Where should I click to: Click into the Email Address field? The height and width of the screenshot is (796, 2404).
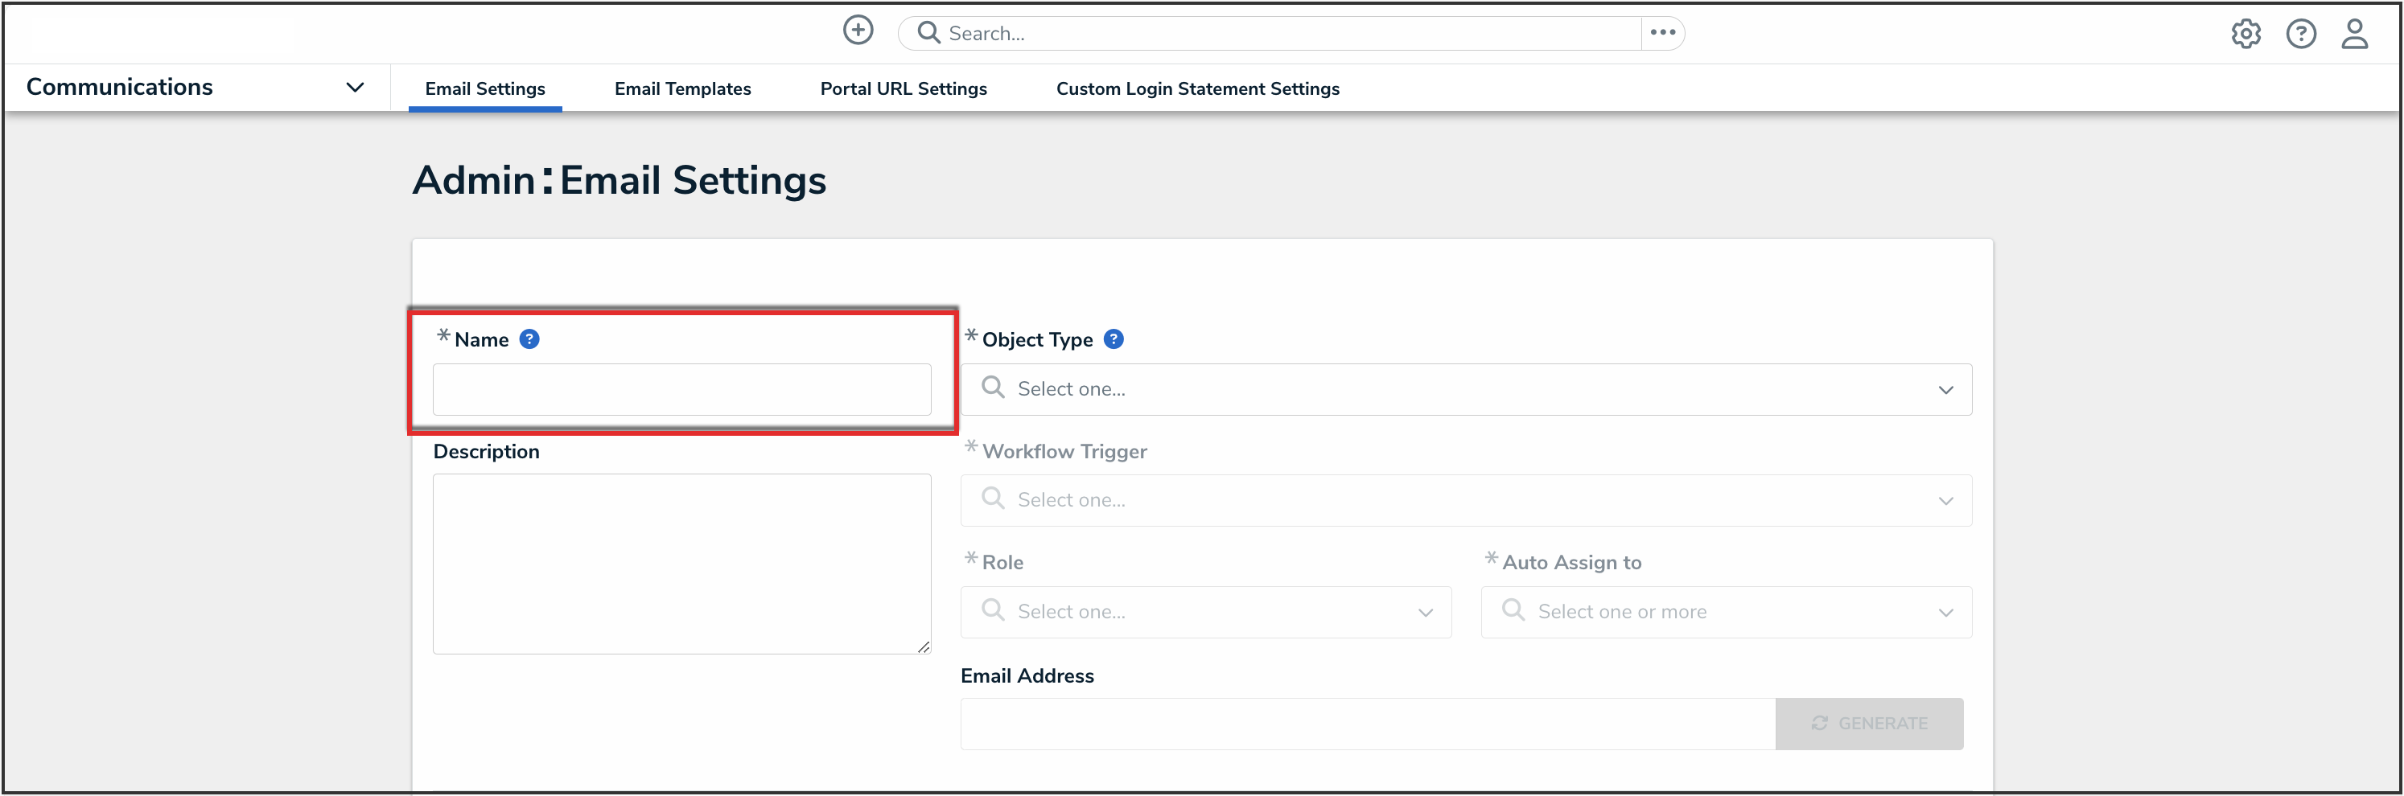[x=1366, y=723]
